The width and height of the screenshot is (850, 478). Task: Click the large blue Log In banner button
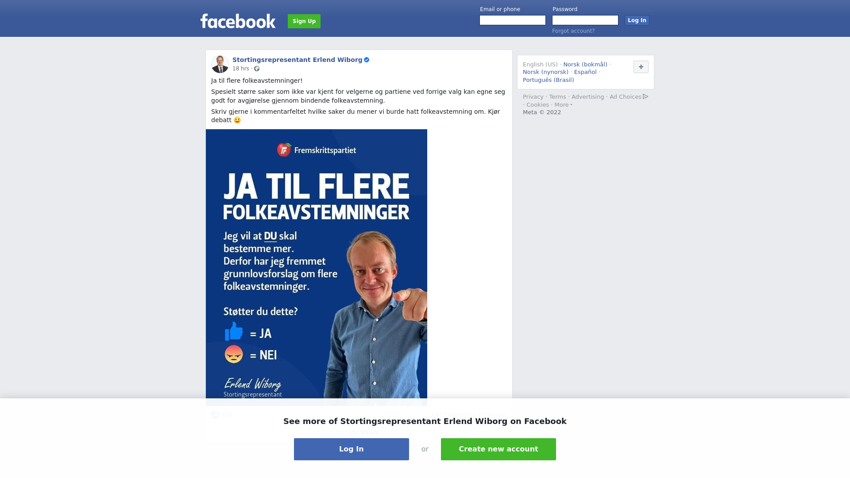352,449
